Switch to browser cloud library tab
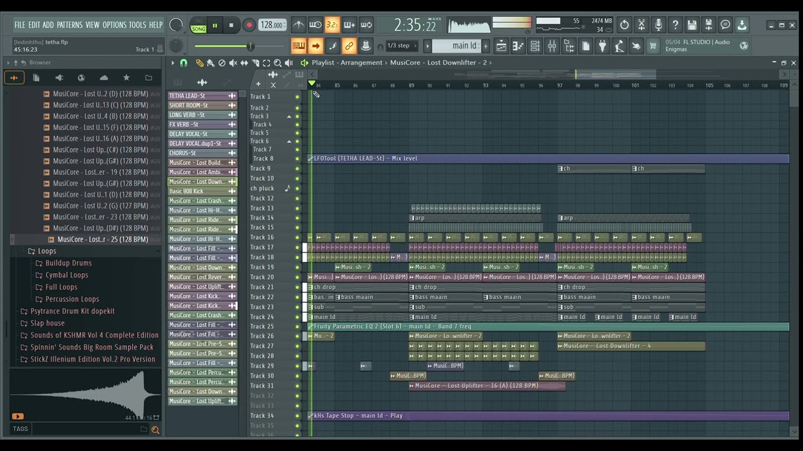The width and height of the screenshot is (803, 451). point(104,78)
